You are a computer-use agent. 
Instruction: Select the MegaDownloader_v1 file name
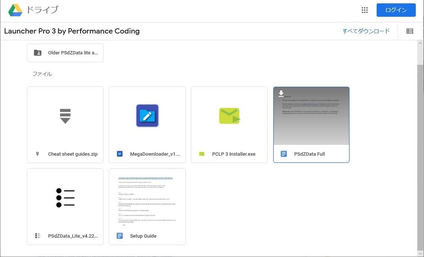(155, 154)
